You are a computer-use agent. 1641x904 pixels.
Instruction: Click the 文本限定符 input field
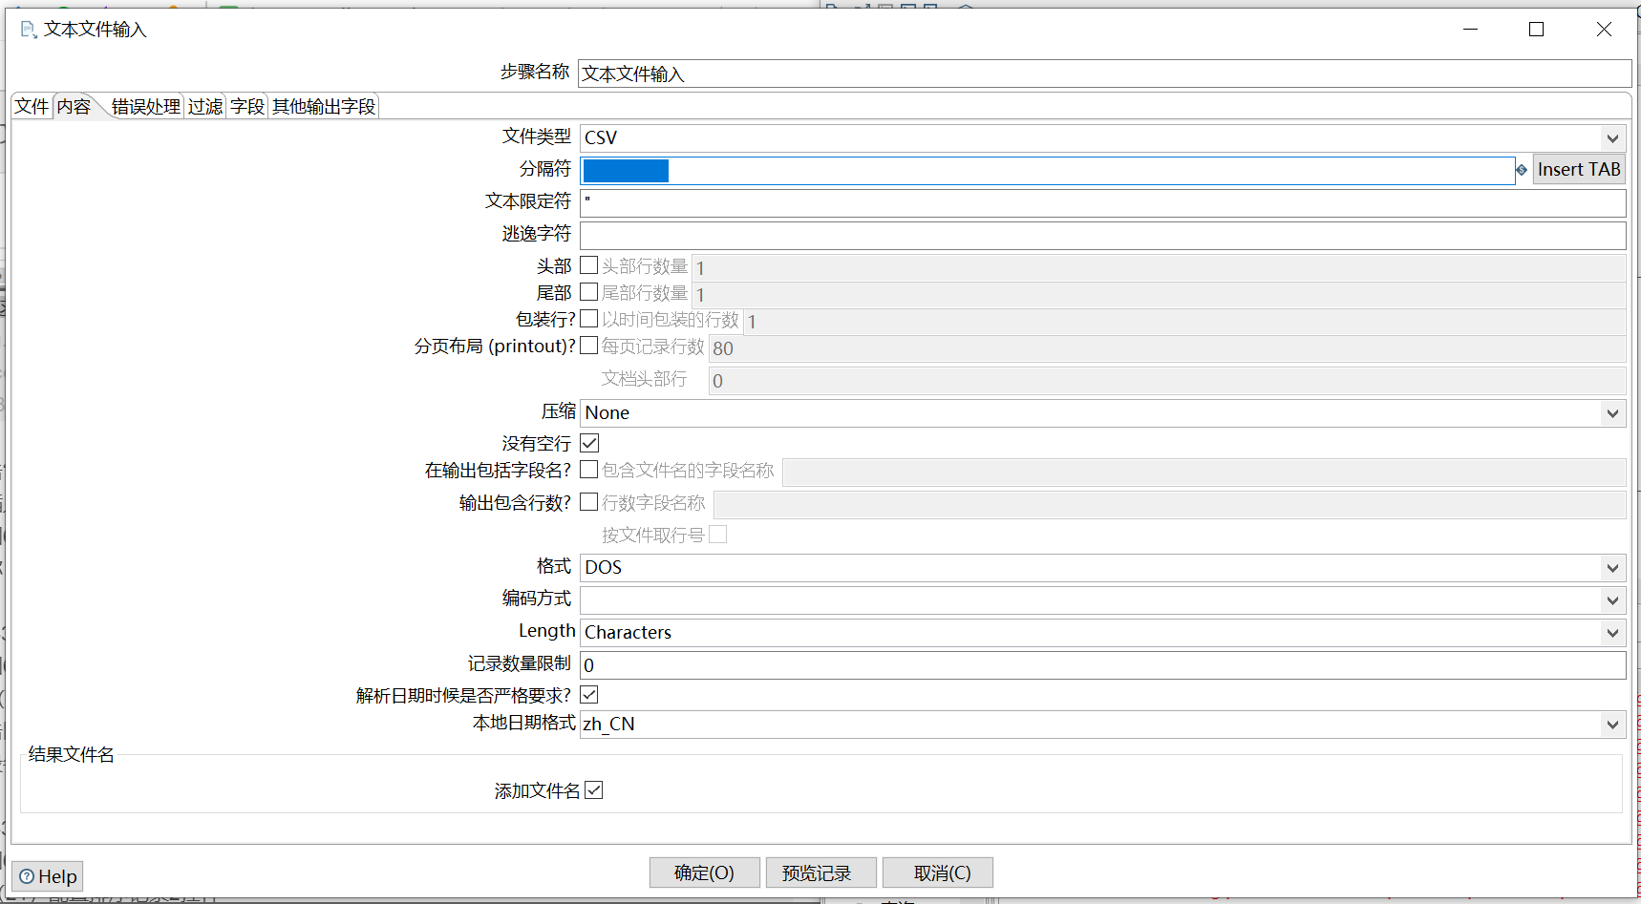(1102, 202)
